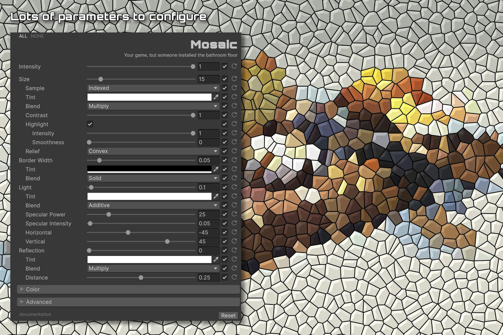Screen dimensions: 503x335
Task: Click the eyedropper for the Size Tint color
Action: click(216, 97)
